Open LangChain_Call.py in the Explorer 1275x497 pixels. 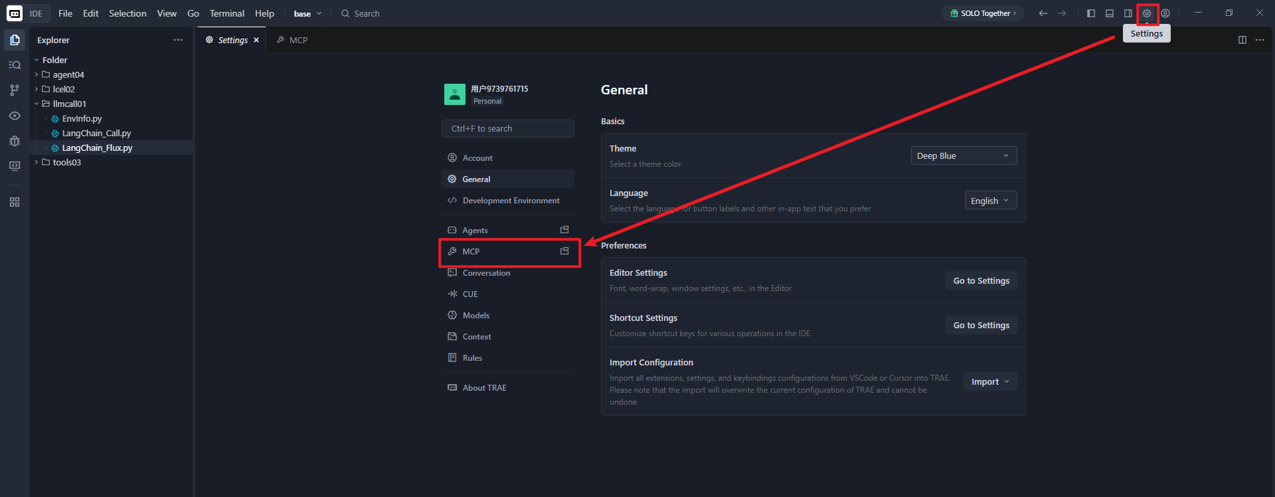pyautogui.click(x=96, y=133)
